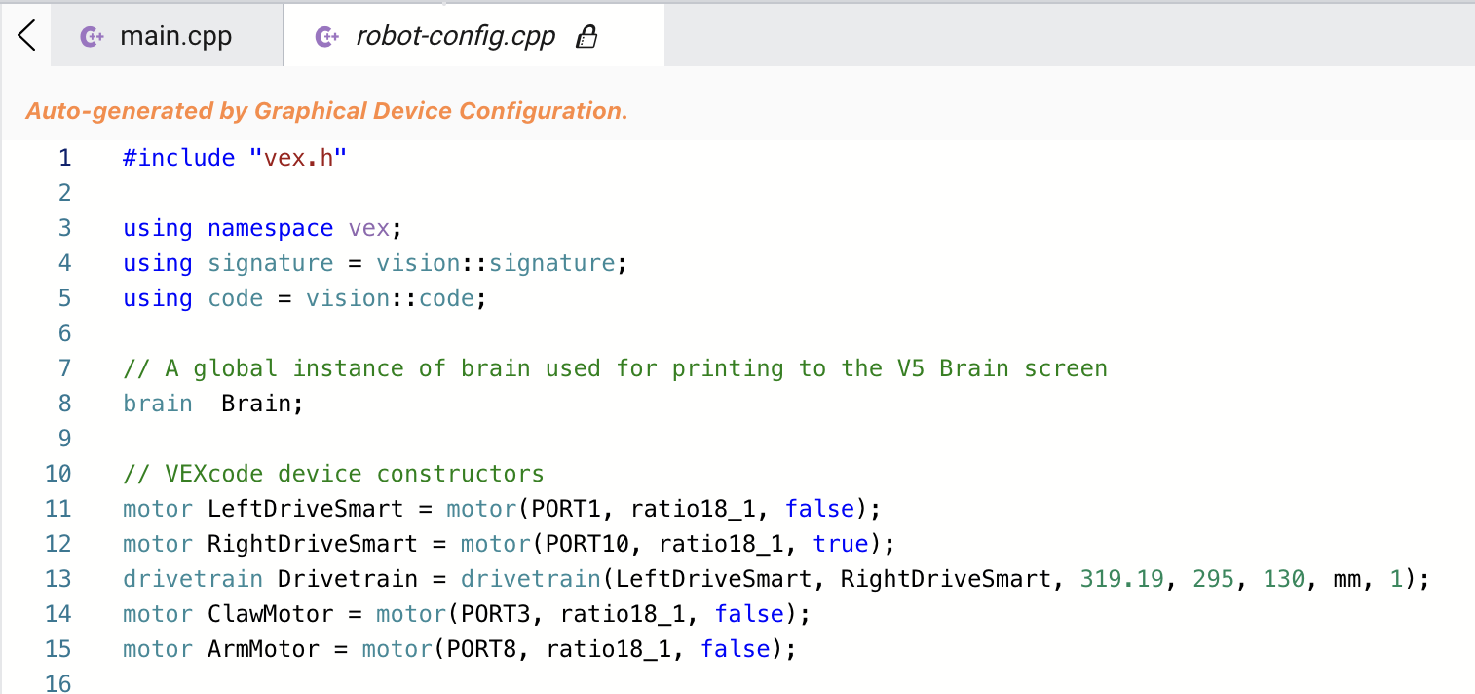Image resolution: width=1475 pixels, height=694 pixels.
Task: Click the 'false' value on the LeftDriveSmart line
Action: (x=819, y=509)
